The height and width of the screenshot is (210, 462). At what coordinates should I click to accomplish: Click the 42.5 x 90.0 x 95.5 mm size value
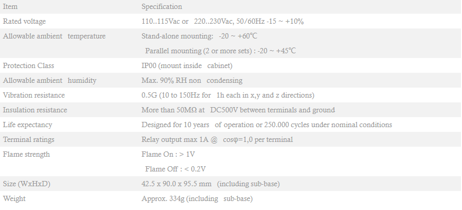click(x=211, y=184)
